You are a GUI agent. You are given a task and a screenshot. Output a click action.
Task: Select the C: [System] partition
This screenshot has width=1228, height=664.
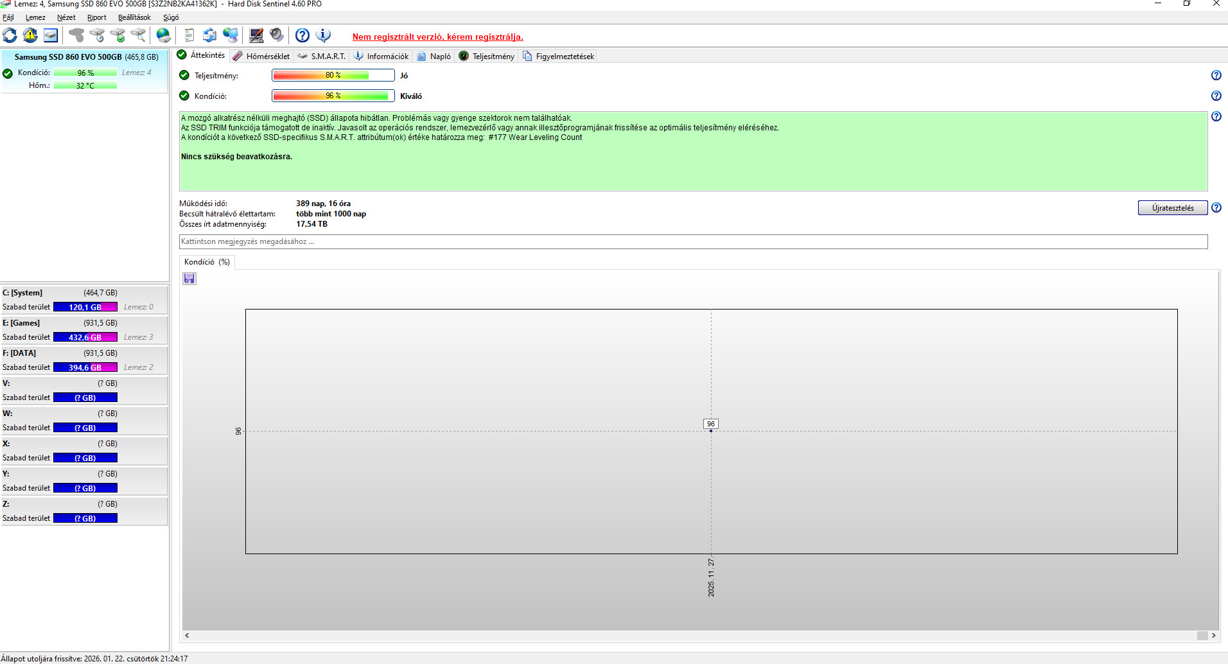click(85, 300)
